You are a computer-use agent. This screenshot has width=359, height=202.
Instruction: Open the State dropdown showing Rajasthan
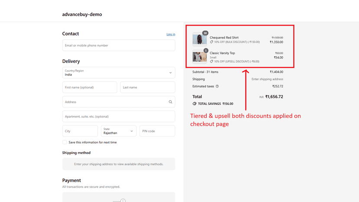[119, 131]
